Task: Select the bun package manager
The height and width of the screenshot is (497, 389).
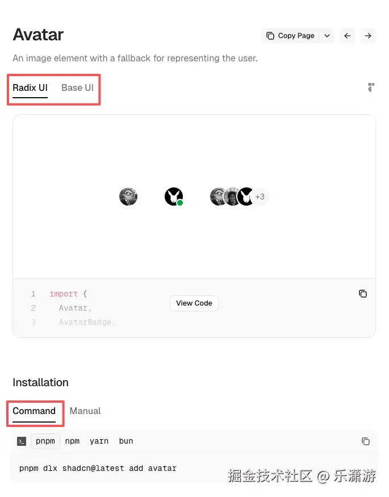Action: [x=126, y=441]
